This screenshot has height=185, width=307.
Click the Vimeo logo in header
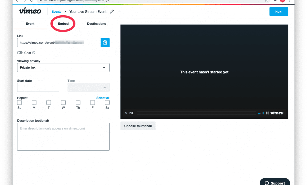pos(30,11)
